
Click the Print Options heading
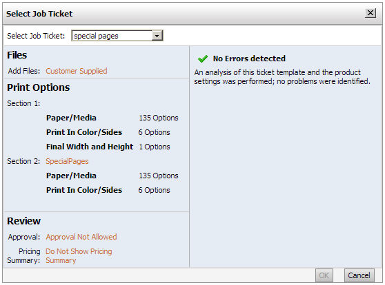tap(39, 87)
